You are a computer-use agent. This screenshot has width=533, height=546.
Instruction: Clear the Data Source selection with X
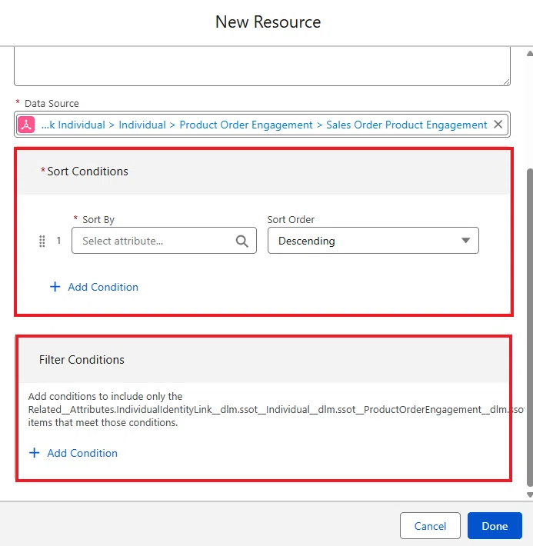click(x=498, y=125)
